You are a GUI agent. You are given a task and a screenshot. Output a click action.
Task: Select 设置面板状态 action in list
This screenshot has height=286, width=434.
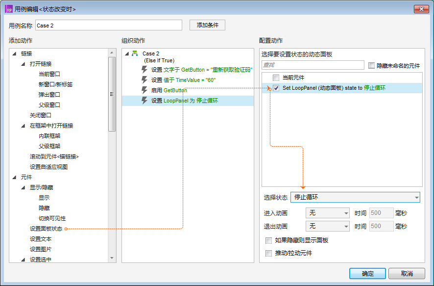[46, 229]
